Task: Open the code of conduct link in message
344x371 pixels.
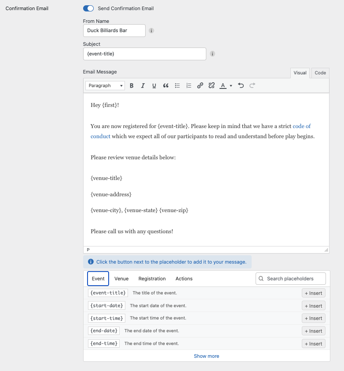Action: (x=301, y=126)
